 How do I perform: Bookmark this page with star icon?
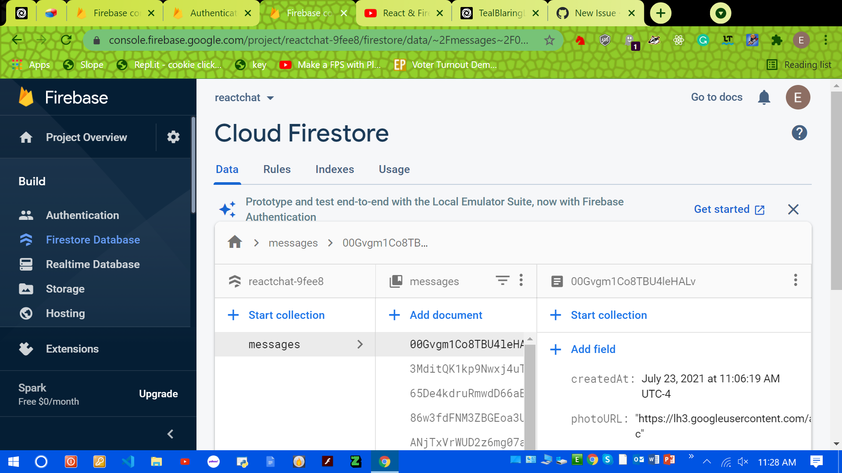point(549,40)
